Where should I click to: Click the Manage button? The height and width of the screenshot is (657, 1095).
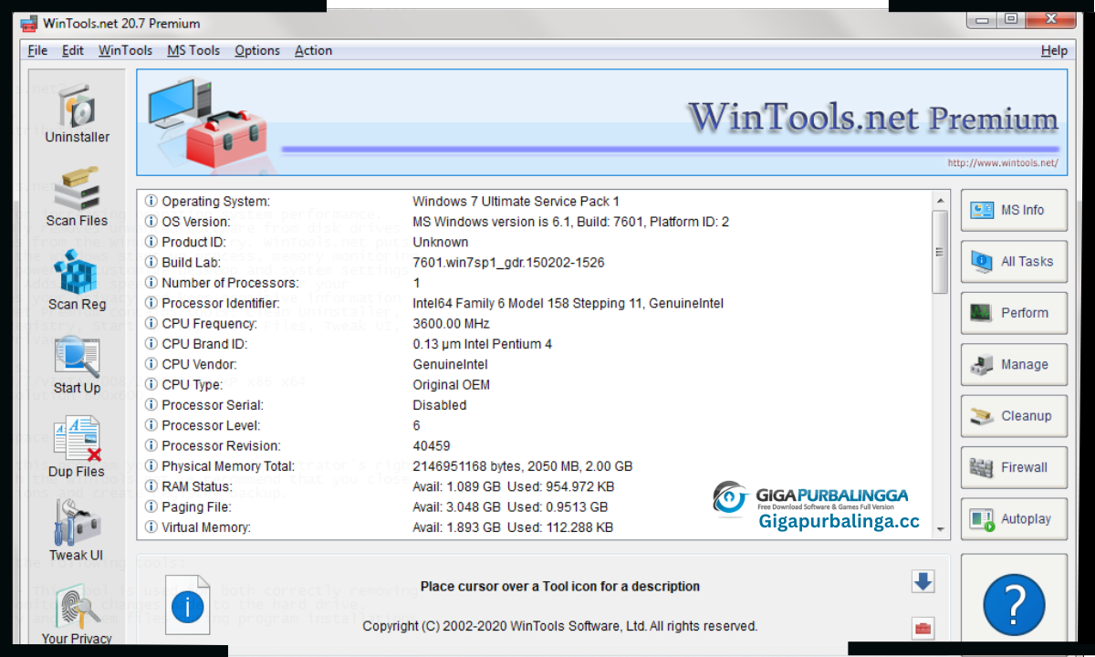coord(1014,364)
